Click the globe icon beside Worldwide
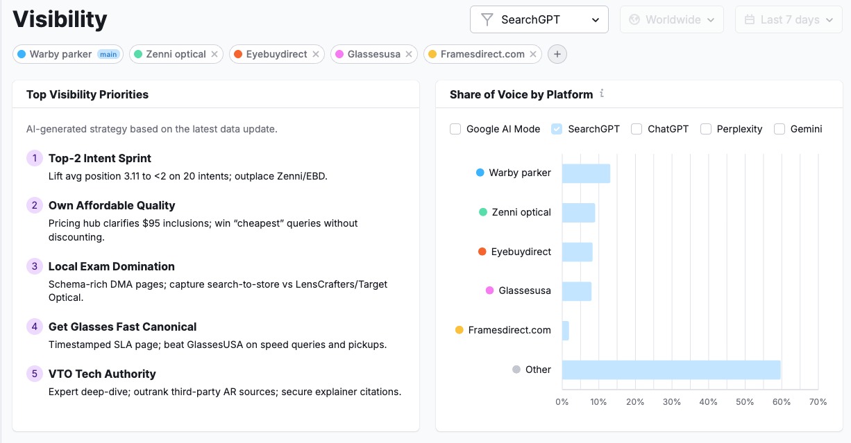Image resolution: width=851 pixels, height=443 pixels. (634, 19)
